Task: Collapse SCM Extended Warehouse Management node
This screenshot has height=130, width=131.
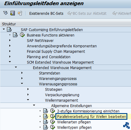Action: point(10,62)
